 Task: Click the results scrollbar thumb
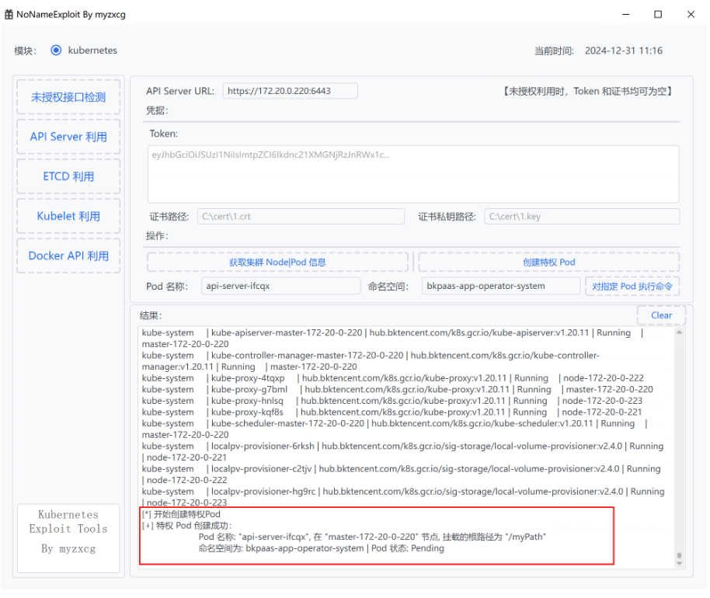(x=679, y=555)
